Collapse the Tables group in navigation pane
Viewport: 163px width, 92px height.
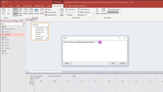point(23,26)
